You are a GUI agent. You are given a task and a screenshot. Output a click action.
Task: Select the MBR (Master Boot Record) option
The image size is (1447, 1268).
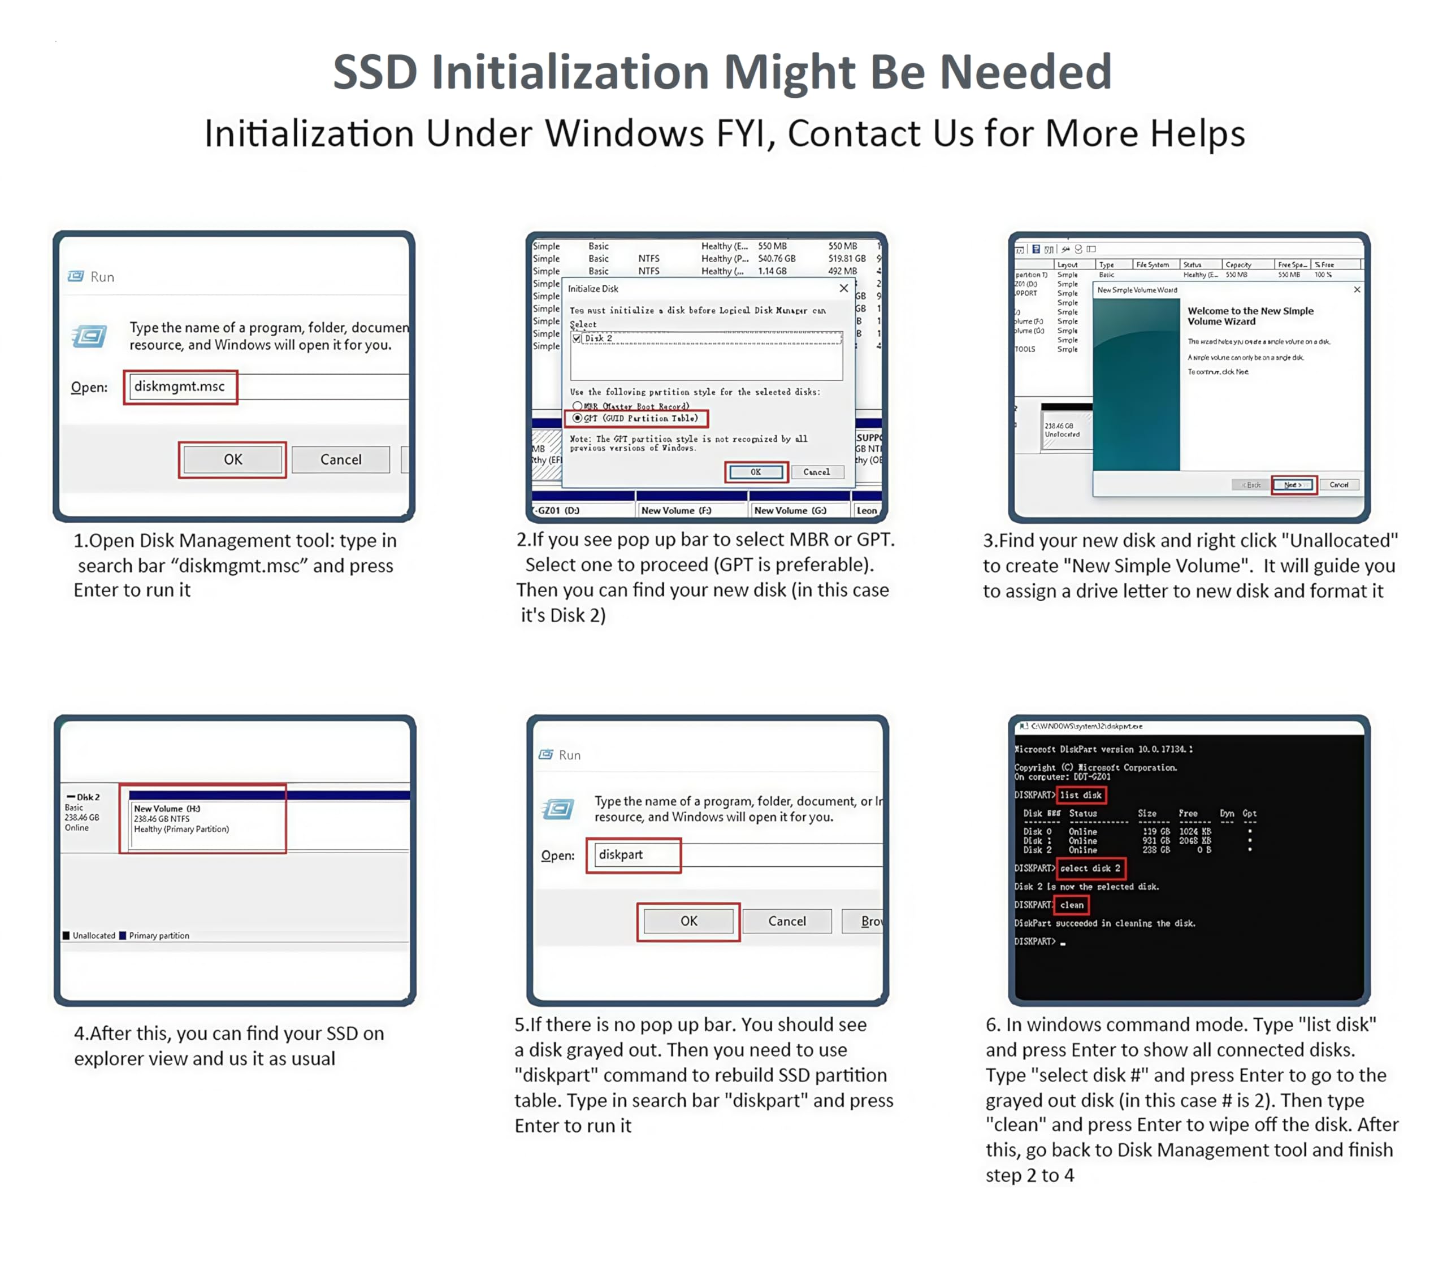pyautogui.click(x=578, y=406)
